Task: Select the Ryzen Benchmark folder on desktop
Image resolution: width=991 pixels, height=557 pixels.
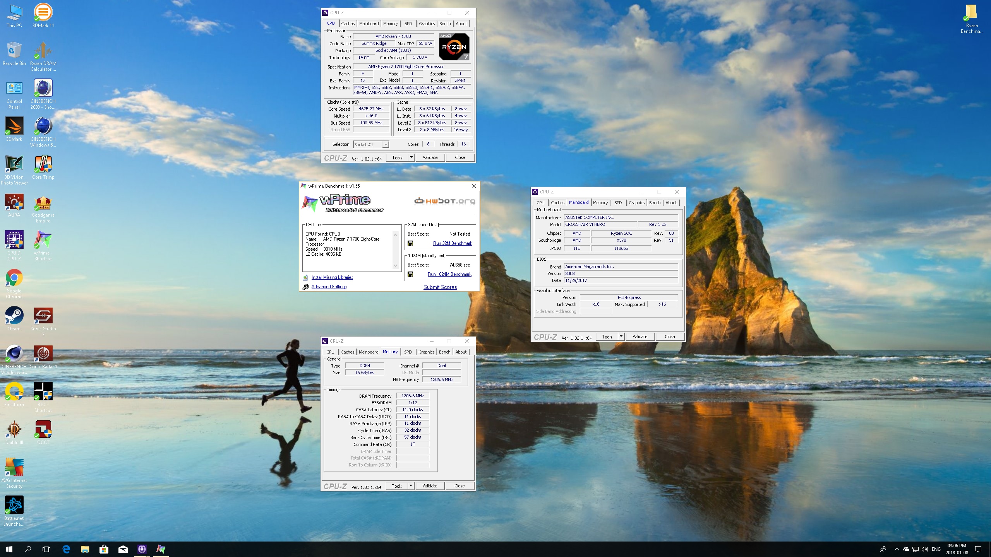Action: (x=972, y=19)
